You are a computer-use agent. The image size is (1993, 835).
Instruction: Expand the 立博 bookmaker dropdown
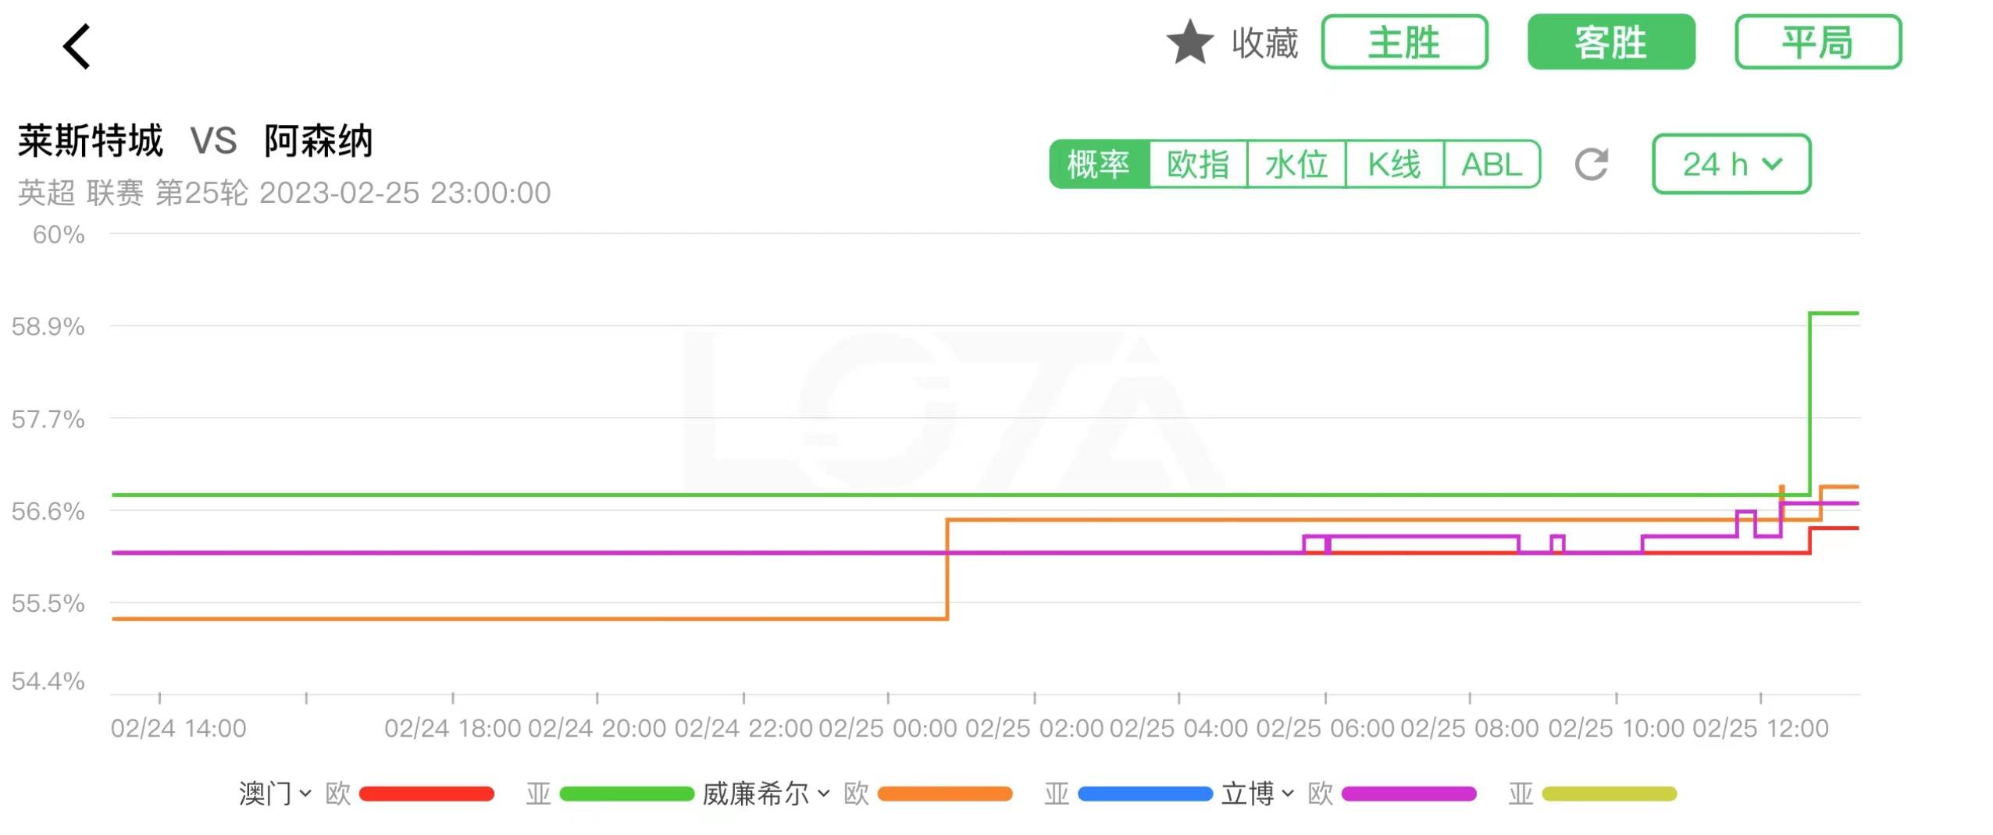[1257, 794]
